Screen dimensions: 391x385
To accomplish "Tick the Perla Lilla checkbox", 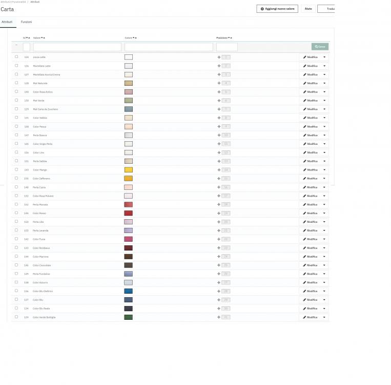I will (16, 221).
